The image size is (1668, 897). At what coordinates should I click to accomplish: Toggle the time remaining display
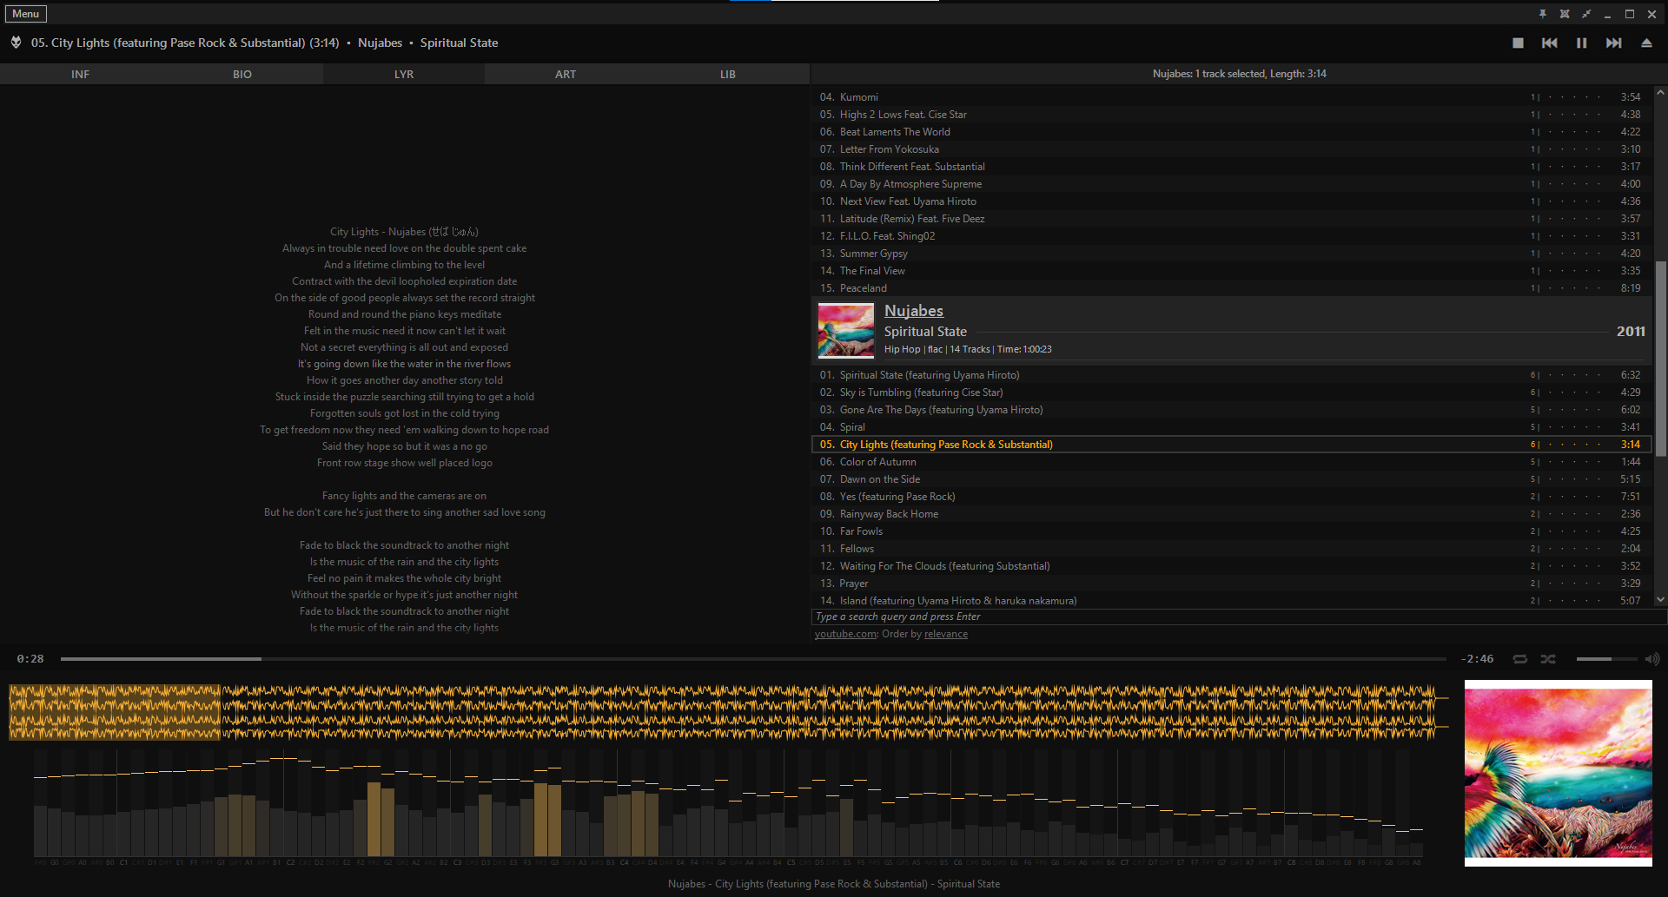coord(1477,659)
